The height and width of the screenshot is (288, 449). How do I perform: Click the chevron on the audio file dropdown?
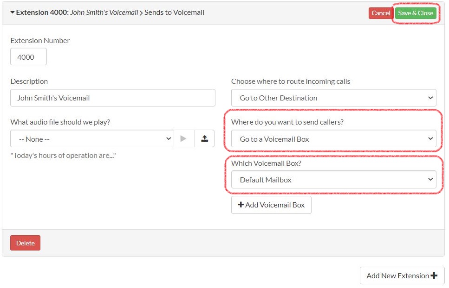(169, 138)
